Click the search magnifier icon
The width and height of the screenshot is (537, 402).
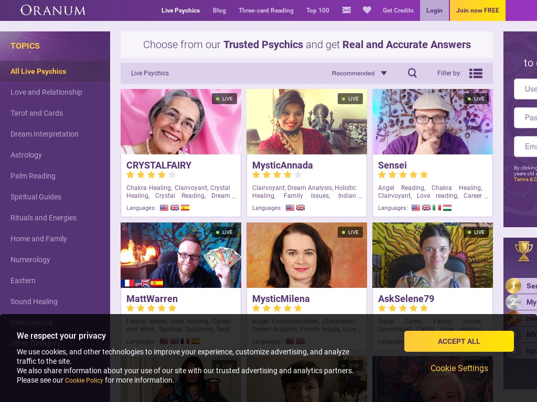pyautogui.click(x=412, y=73)
